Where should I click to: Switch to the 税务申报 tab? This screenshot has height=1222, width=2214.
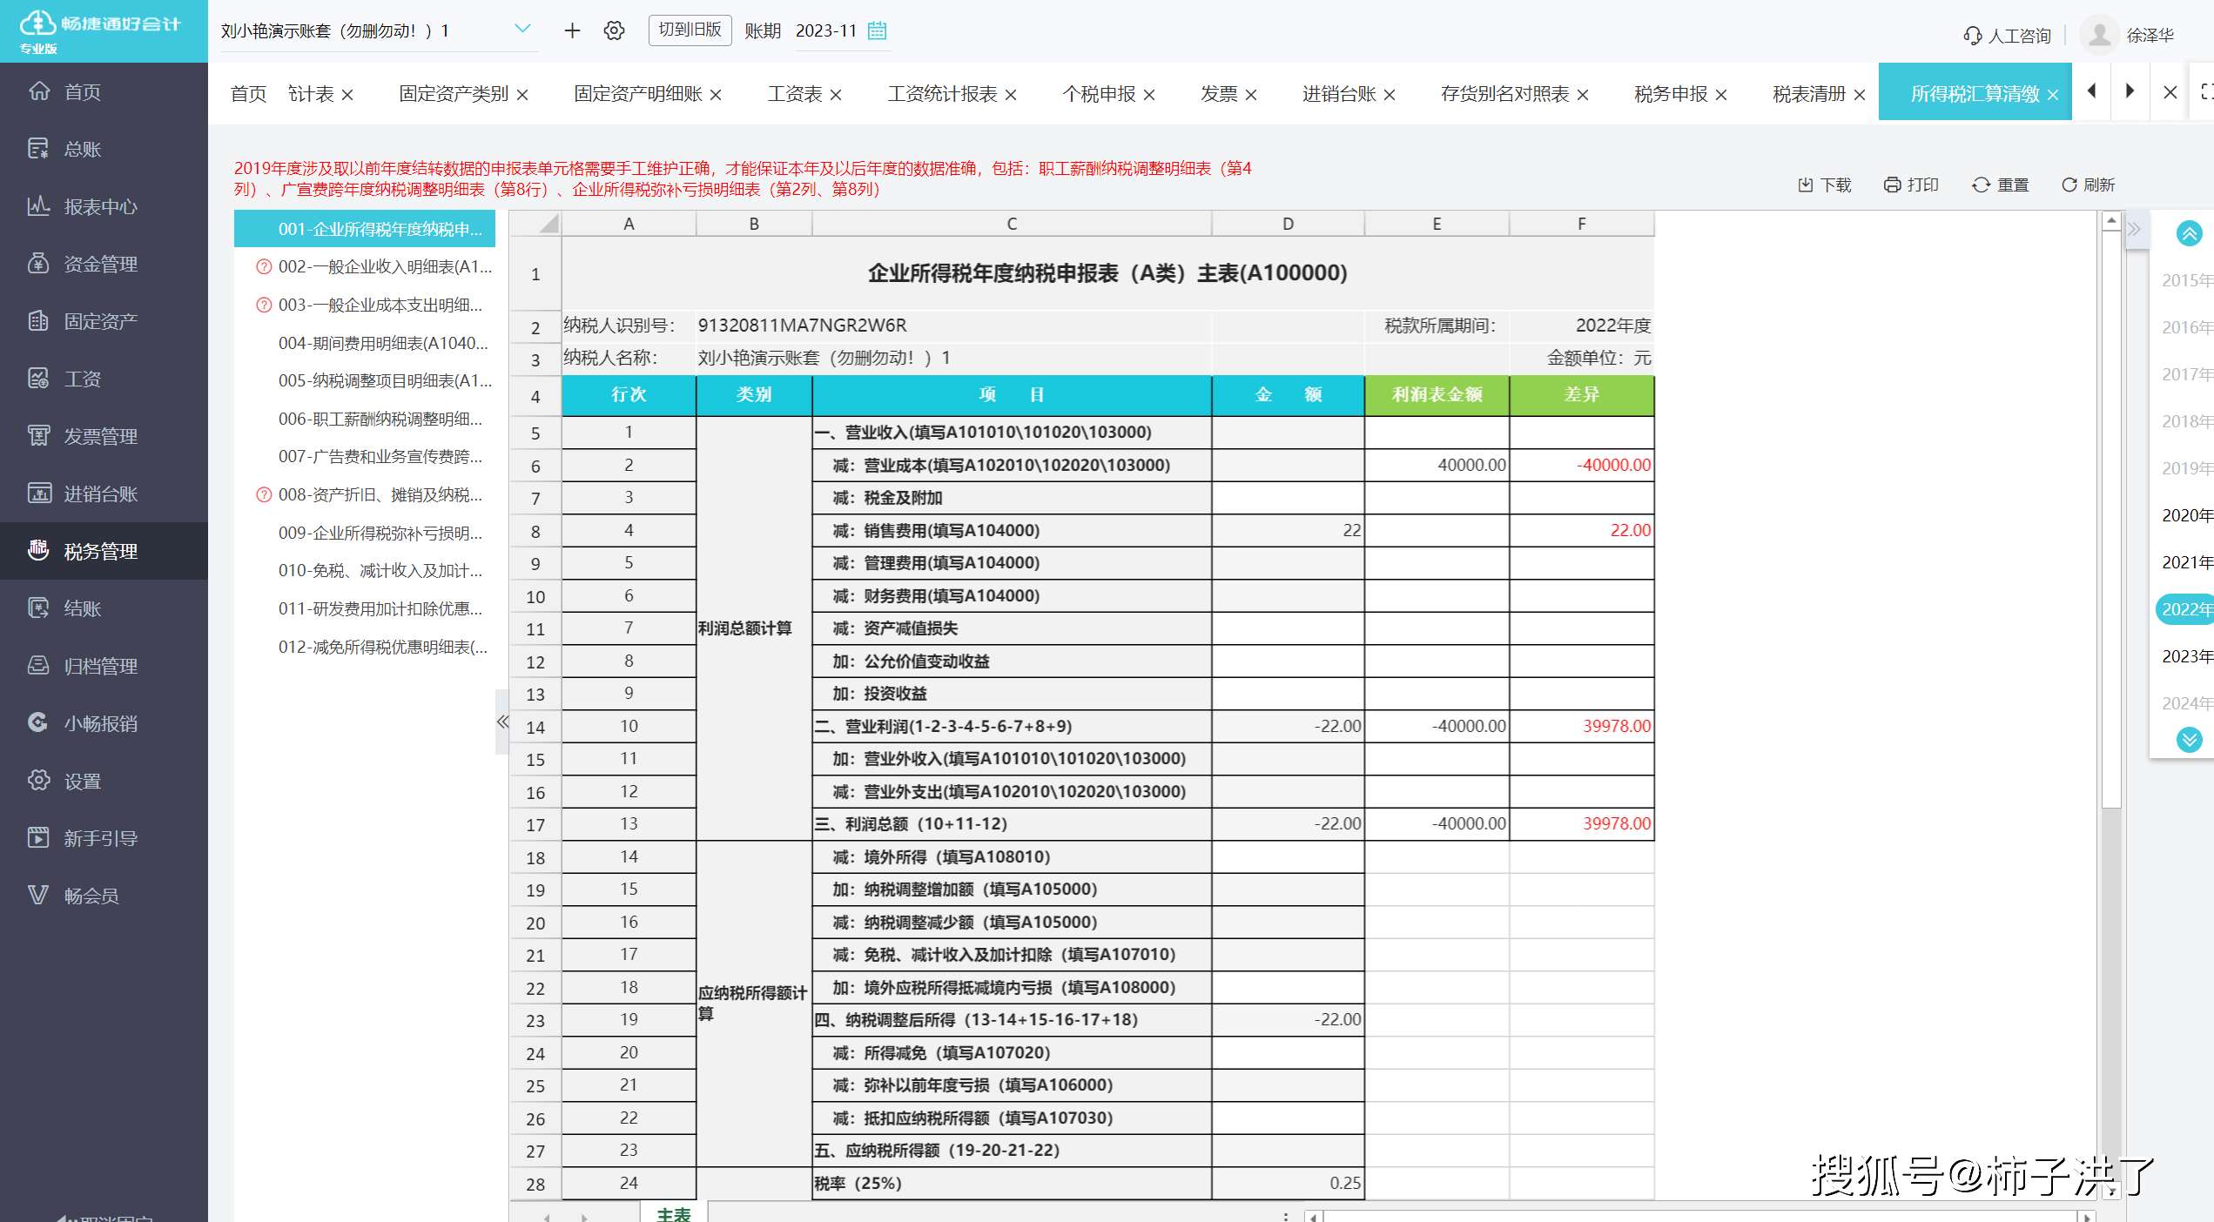[1670, 94]
